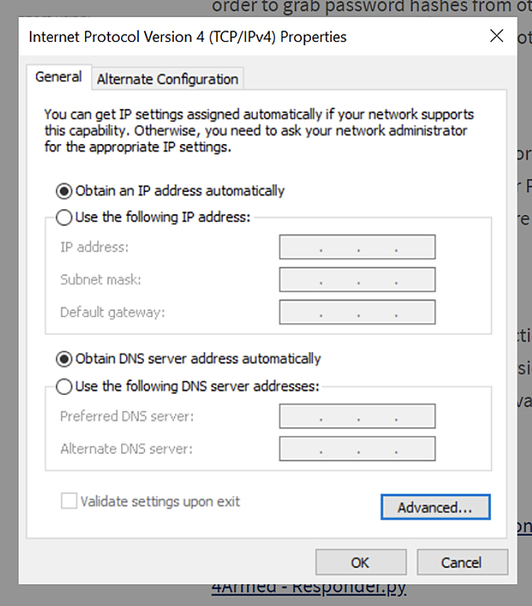Tick the Validate settings upon exit checkbox
The width and height of the screenshot is (532, 606).
pyautogui.click(x=69, y=502)
